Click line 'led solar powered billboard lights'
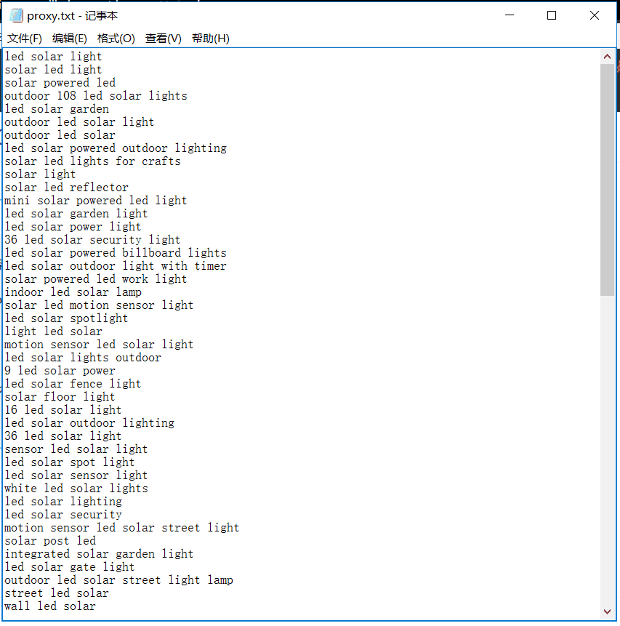This screenshot has width=620, height=626. pos(116,253)
